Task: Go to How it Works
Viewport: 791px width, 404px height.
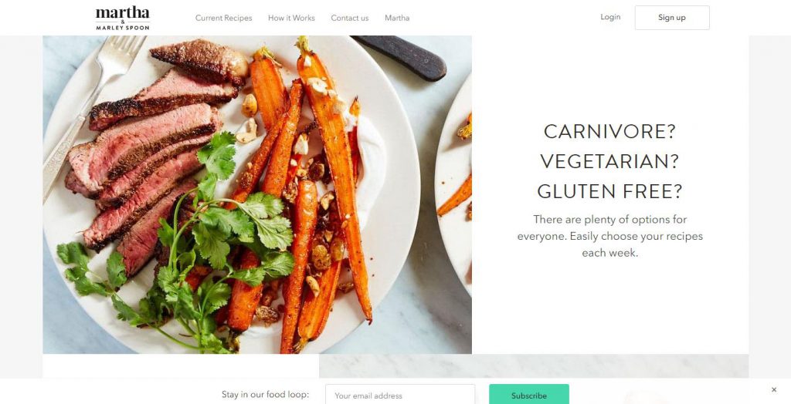Action: coord(291,19)
